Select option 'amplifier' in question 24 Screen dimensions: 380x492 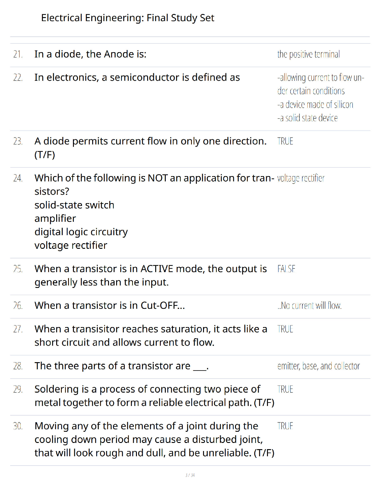55,218
